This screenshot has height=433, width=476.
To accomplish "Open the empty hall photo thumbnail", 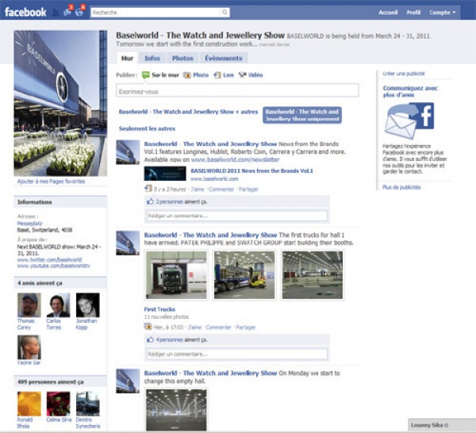I will pyautogui.click(x=176, y=410).
